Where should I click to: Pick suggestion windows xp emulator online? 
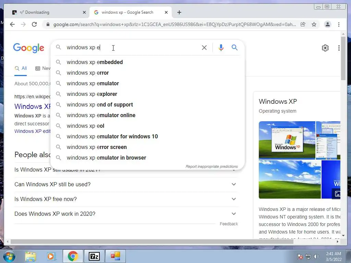point(147,115)
